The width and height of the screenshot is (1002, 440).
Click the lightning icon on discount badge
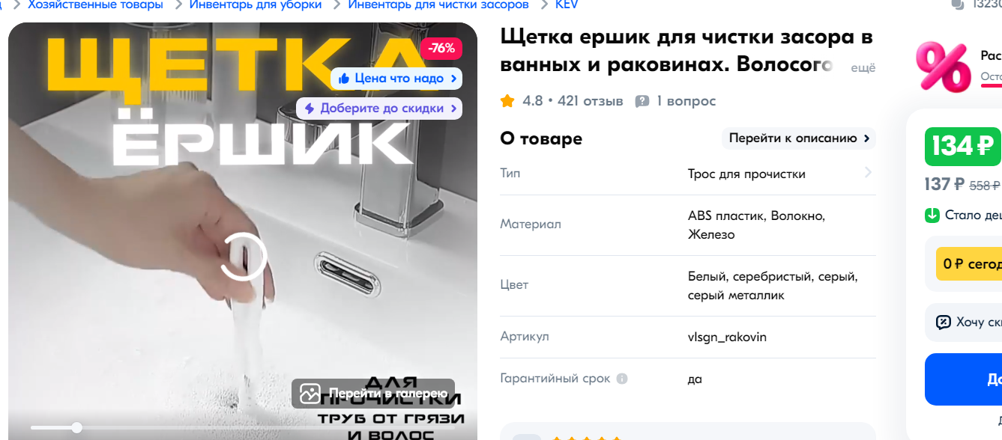(x=310, y=109)
